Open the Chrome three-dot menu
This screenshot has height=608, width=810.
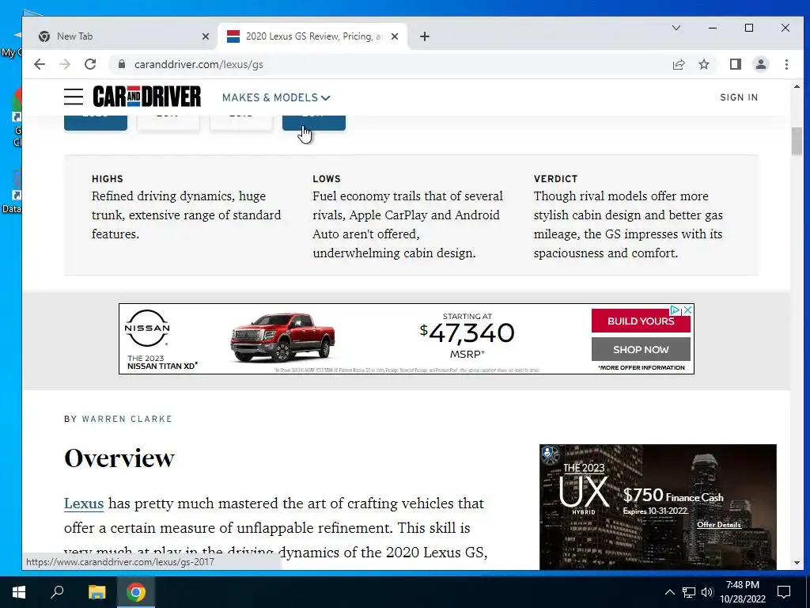(786, 64)
